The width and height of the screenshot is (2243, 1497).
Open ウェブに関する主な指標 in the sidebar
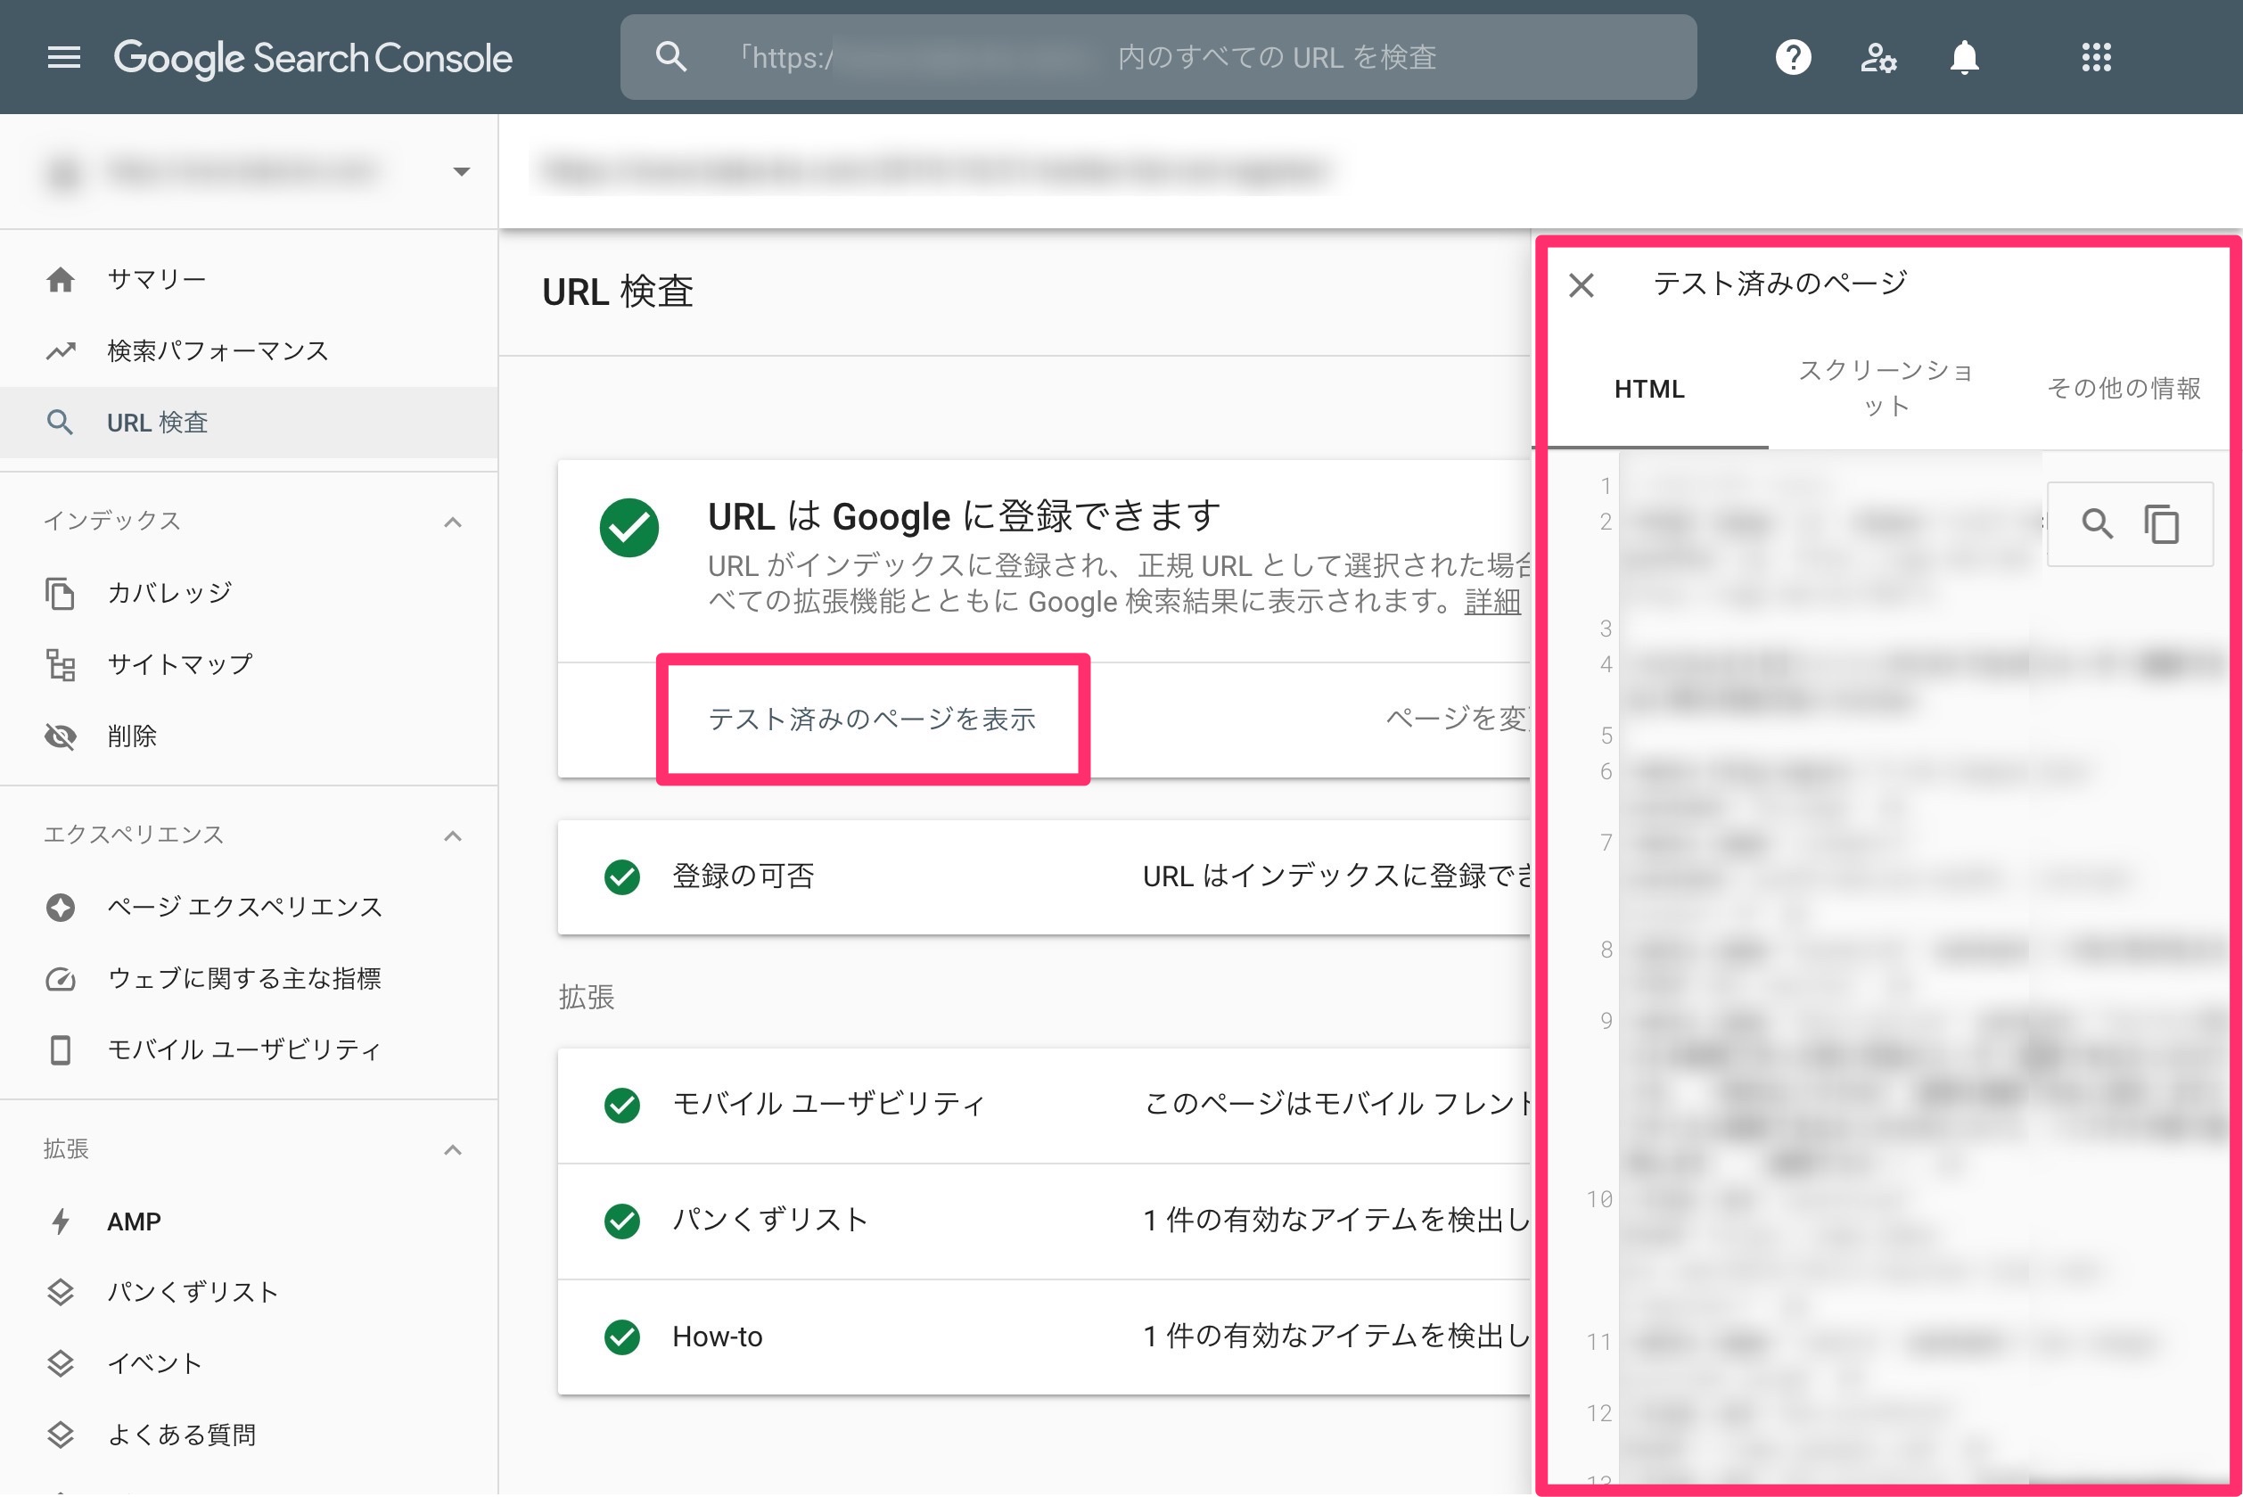pyautogui.click(x=248, y=979)
